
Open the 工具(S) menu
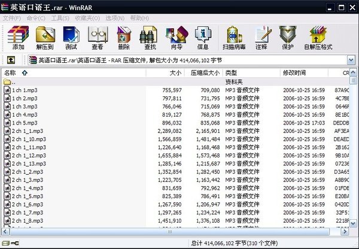point(60,19)
